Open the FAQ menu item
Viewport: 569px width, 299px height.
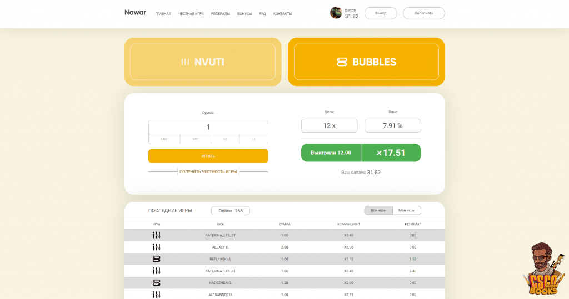tap(262, 14)
